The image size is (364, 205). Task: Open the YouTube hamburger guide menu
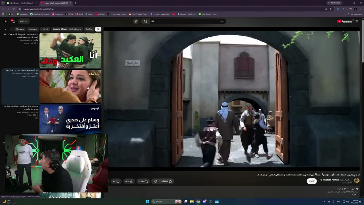click(357, 21)
